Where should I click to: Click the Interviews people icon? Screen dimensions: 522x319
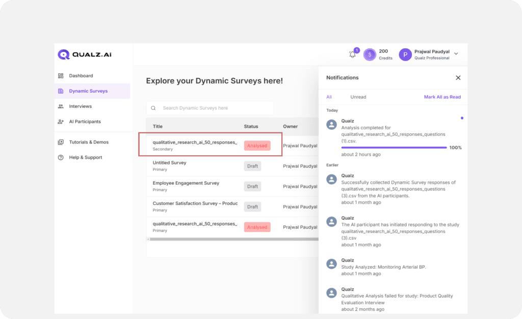(x=61, y=106)
